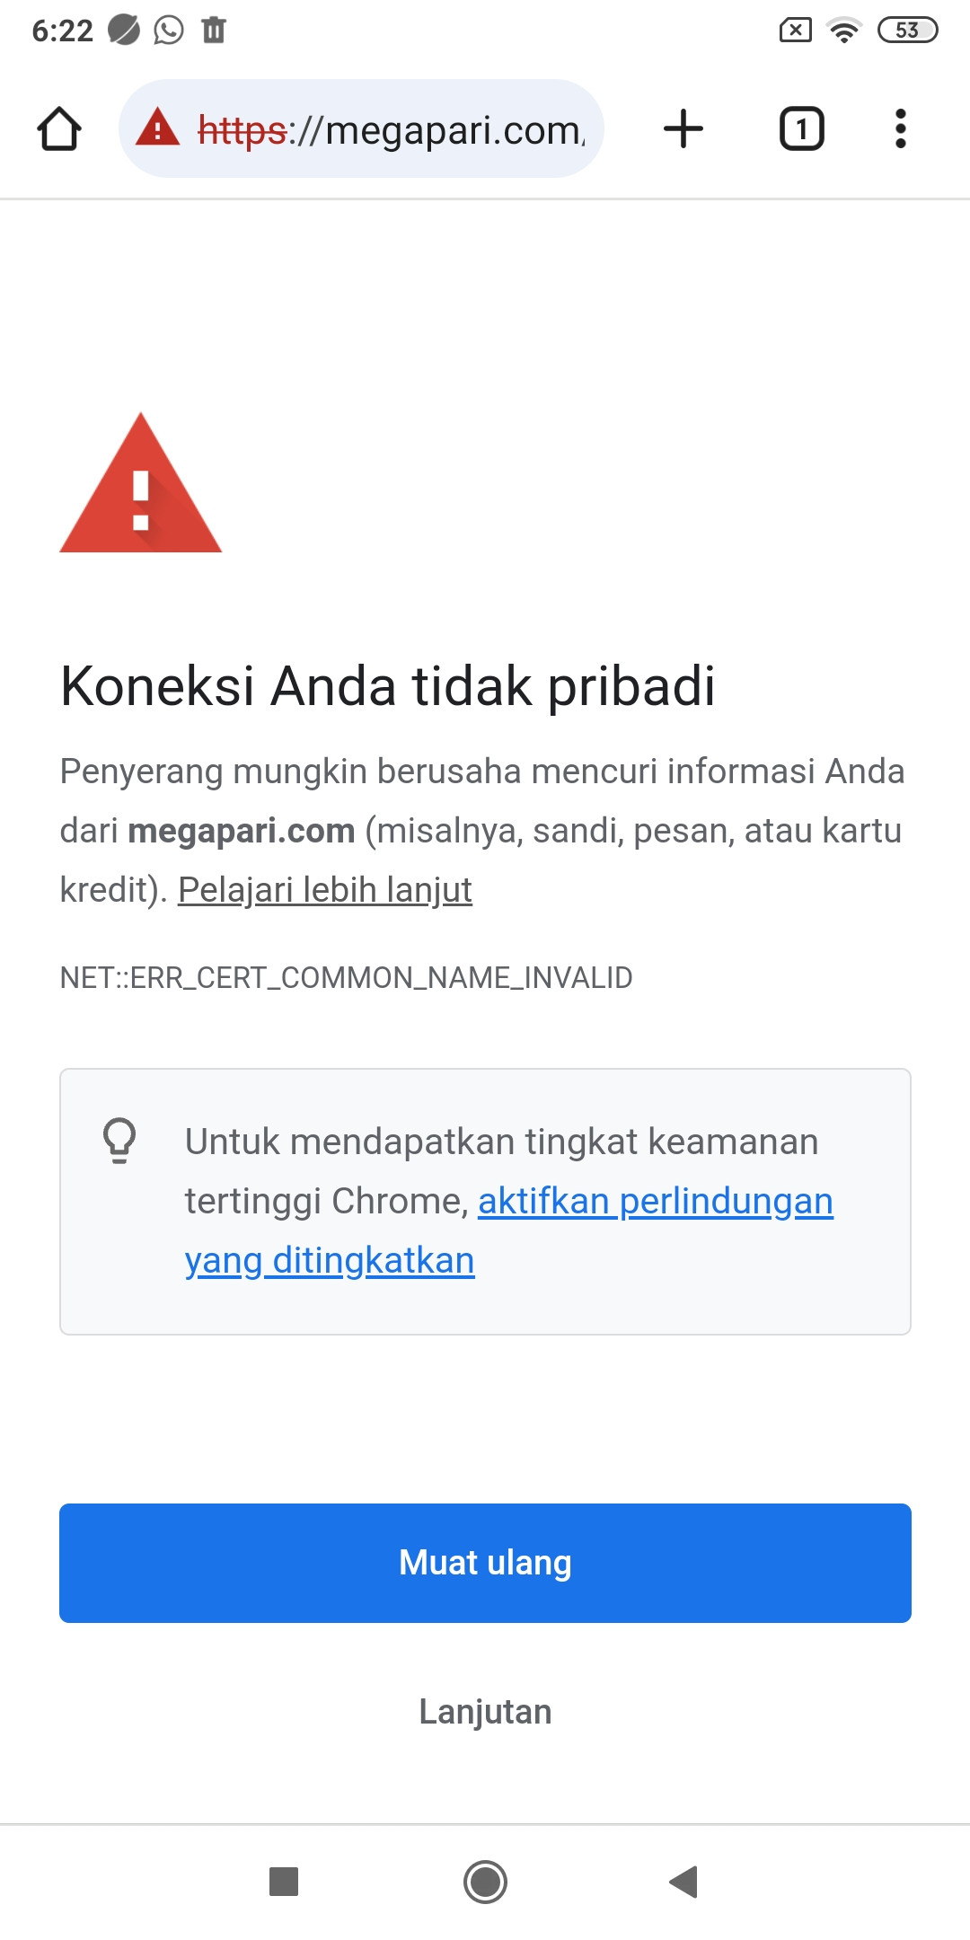Tap the battery indicator showing 53
Screen dimensions: 970x1940
(908, 31)
